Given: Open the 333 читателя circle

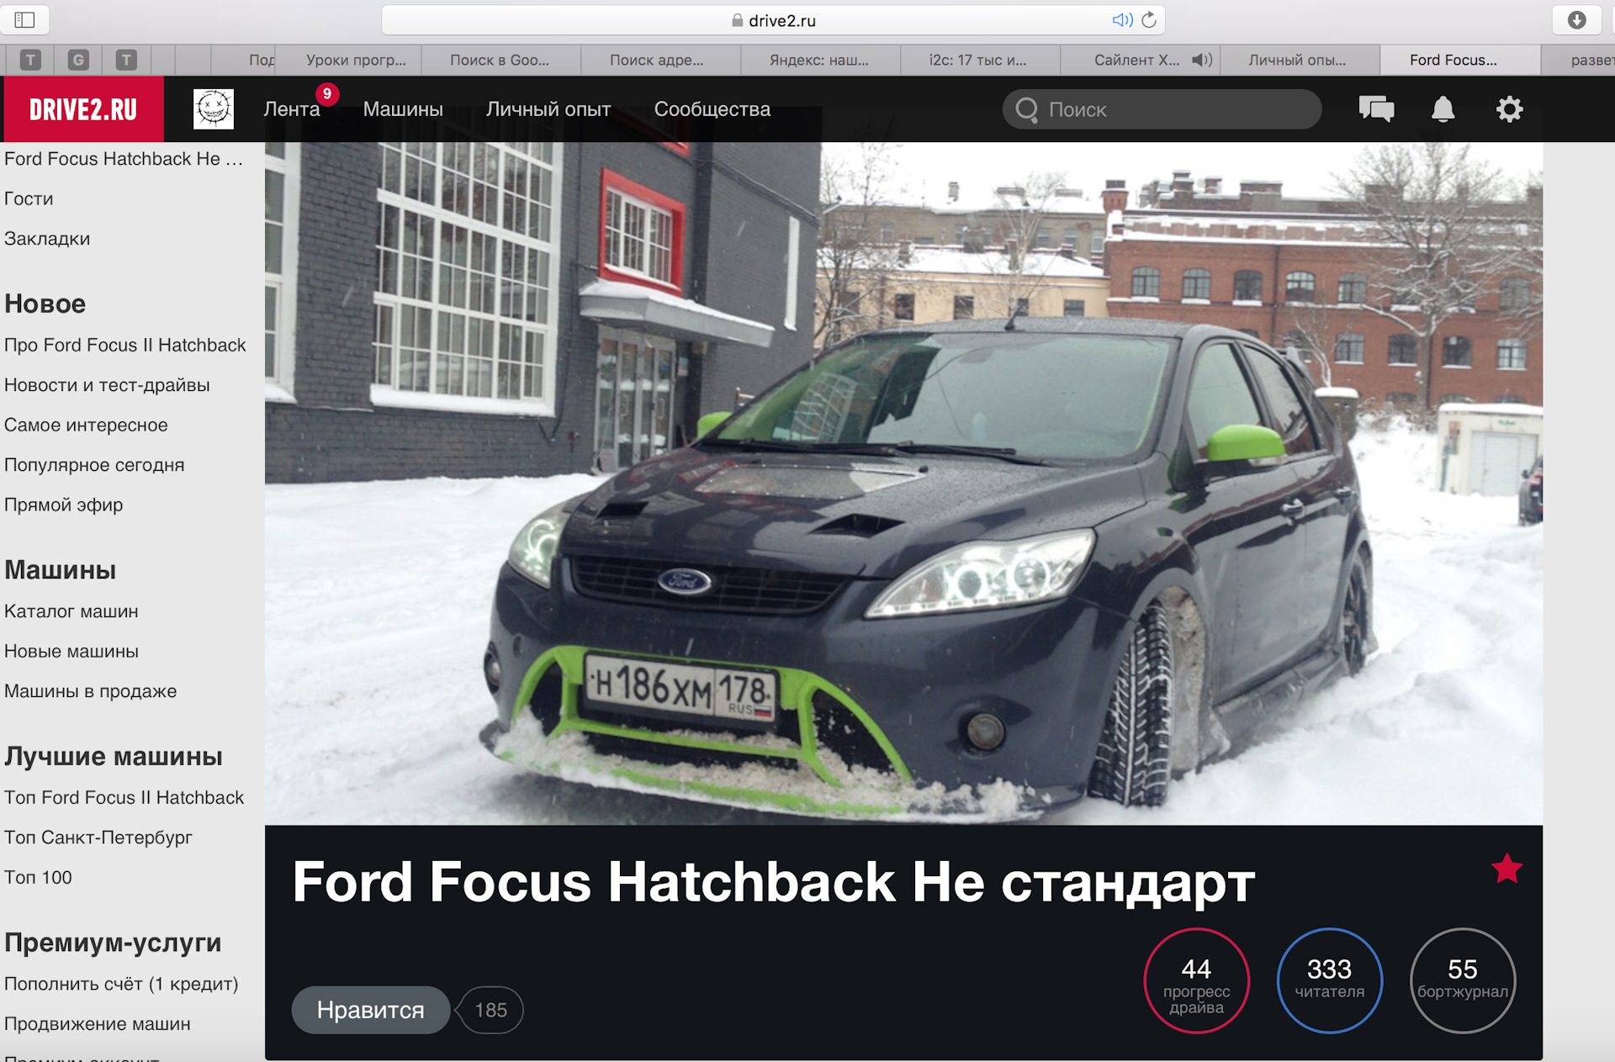Looking at the screenshot, I should coord(1329,980).
